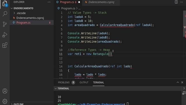Click CalcularAreaQuadrado call on line 4

point(117,25)
